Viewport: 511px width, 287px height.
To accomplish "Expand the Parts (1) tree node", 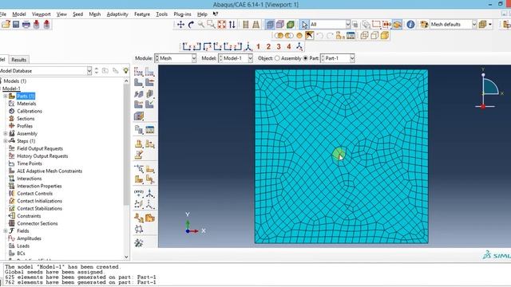I will tap(6, 96).
